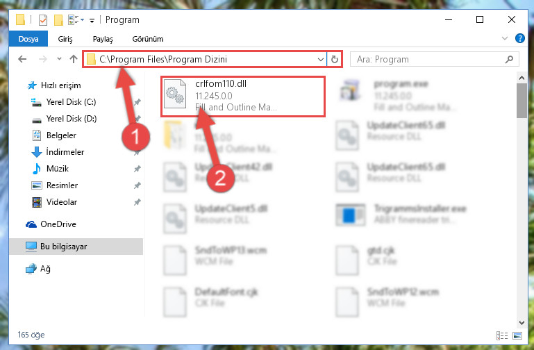534x350 pixels.
Task: Click the new folder icon in quick access toolbar
Action: point(58,20)
